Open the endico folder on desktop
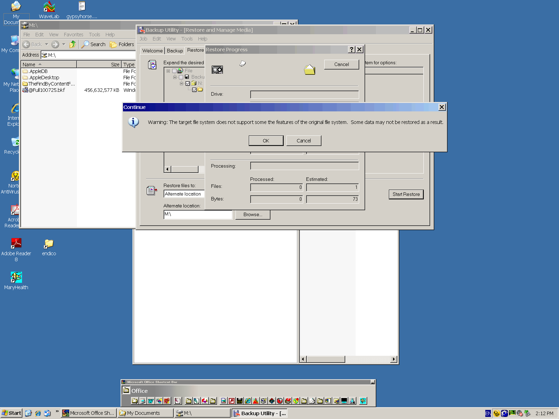The height and width of the screenshot is (419, 559). point(49,248)
